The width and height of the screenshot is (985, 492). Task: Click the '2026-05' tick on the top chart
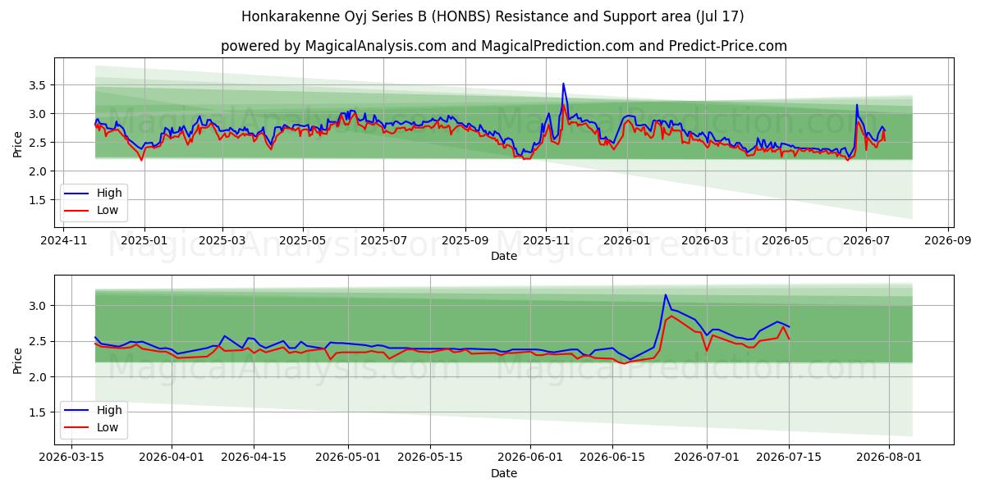(x=785, y=240)
